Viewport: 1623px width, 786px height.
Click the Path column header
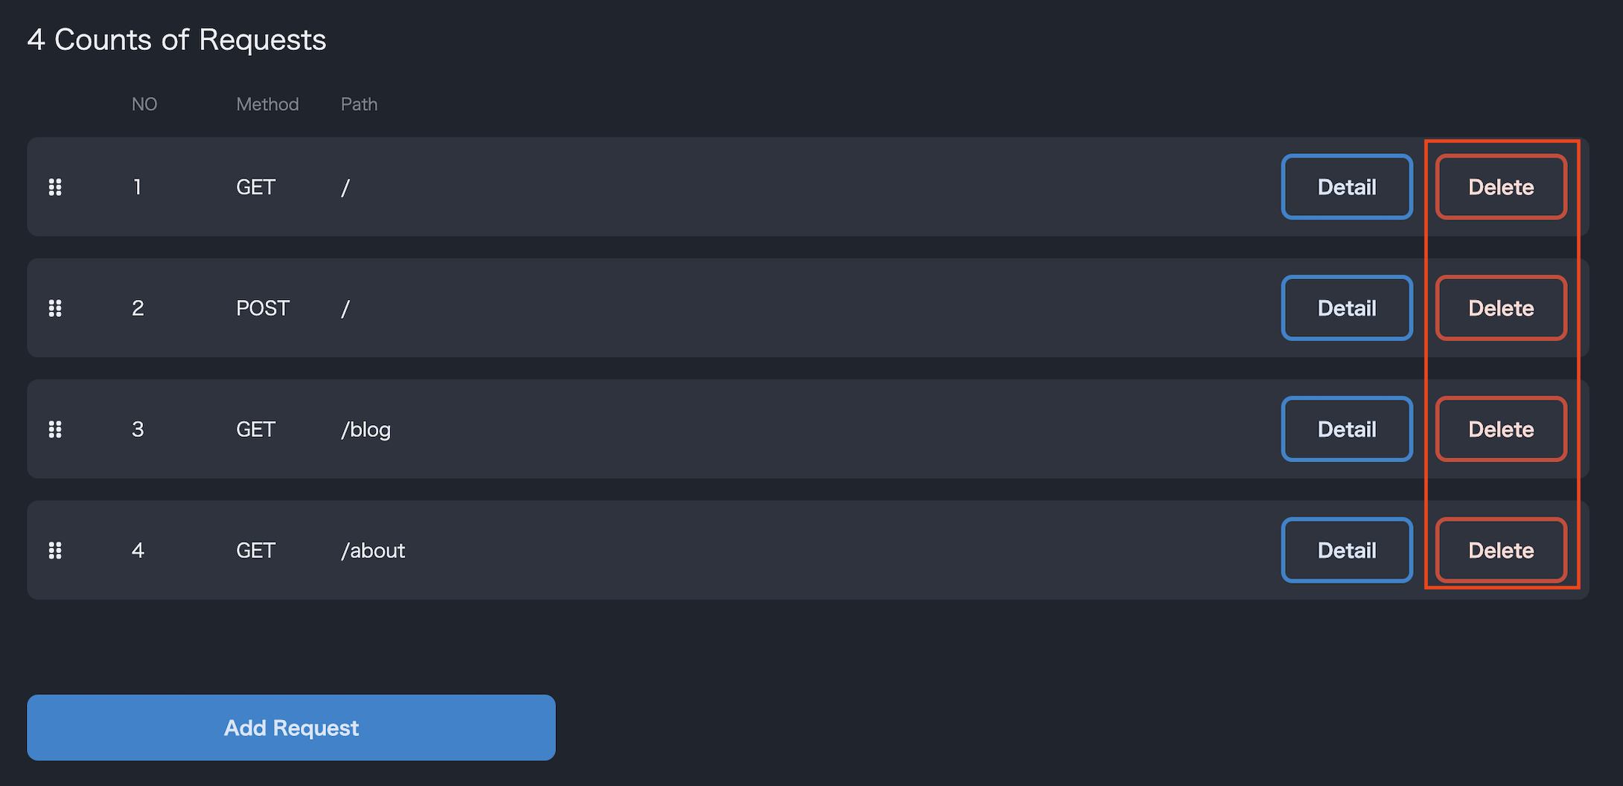tap(359, 104)
